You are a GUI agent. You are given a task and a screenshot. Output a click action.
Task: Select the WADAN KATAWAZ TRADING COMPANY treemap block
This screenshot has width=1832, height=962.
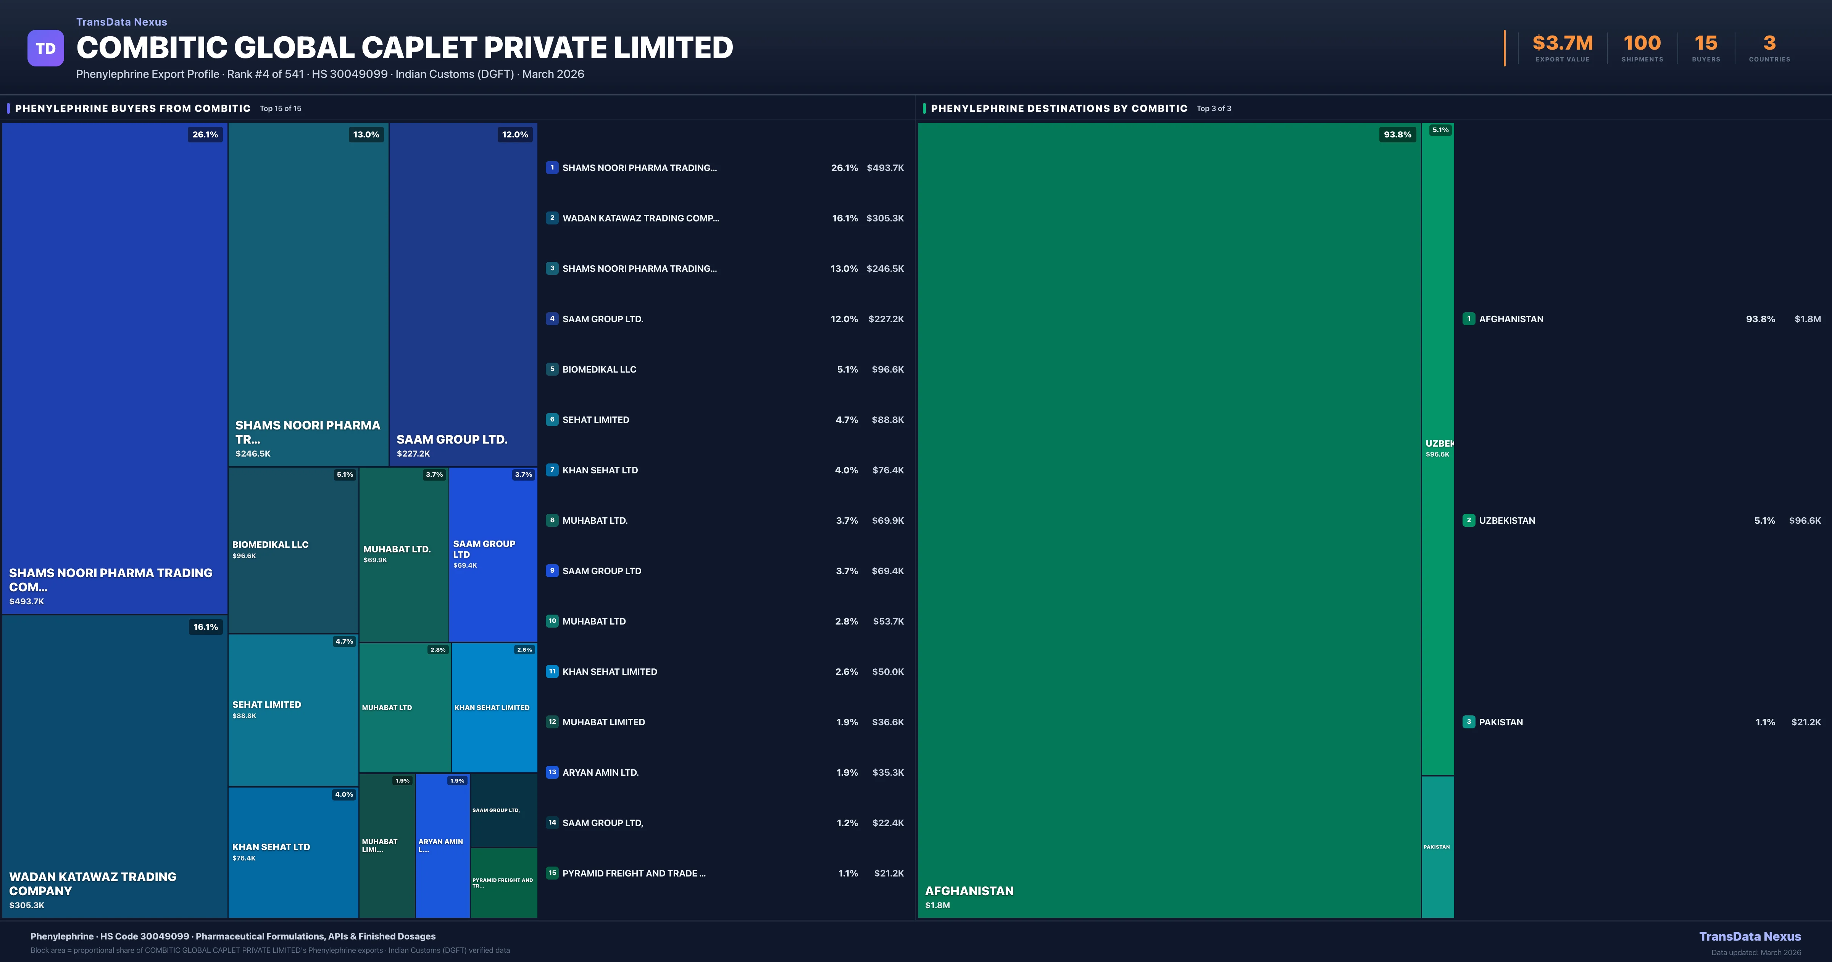point(114,768)
